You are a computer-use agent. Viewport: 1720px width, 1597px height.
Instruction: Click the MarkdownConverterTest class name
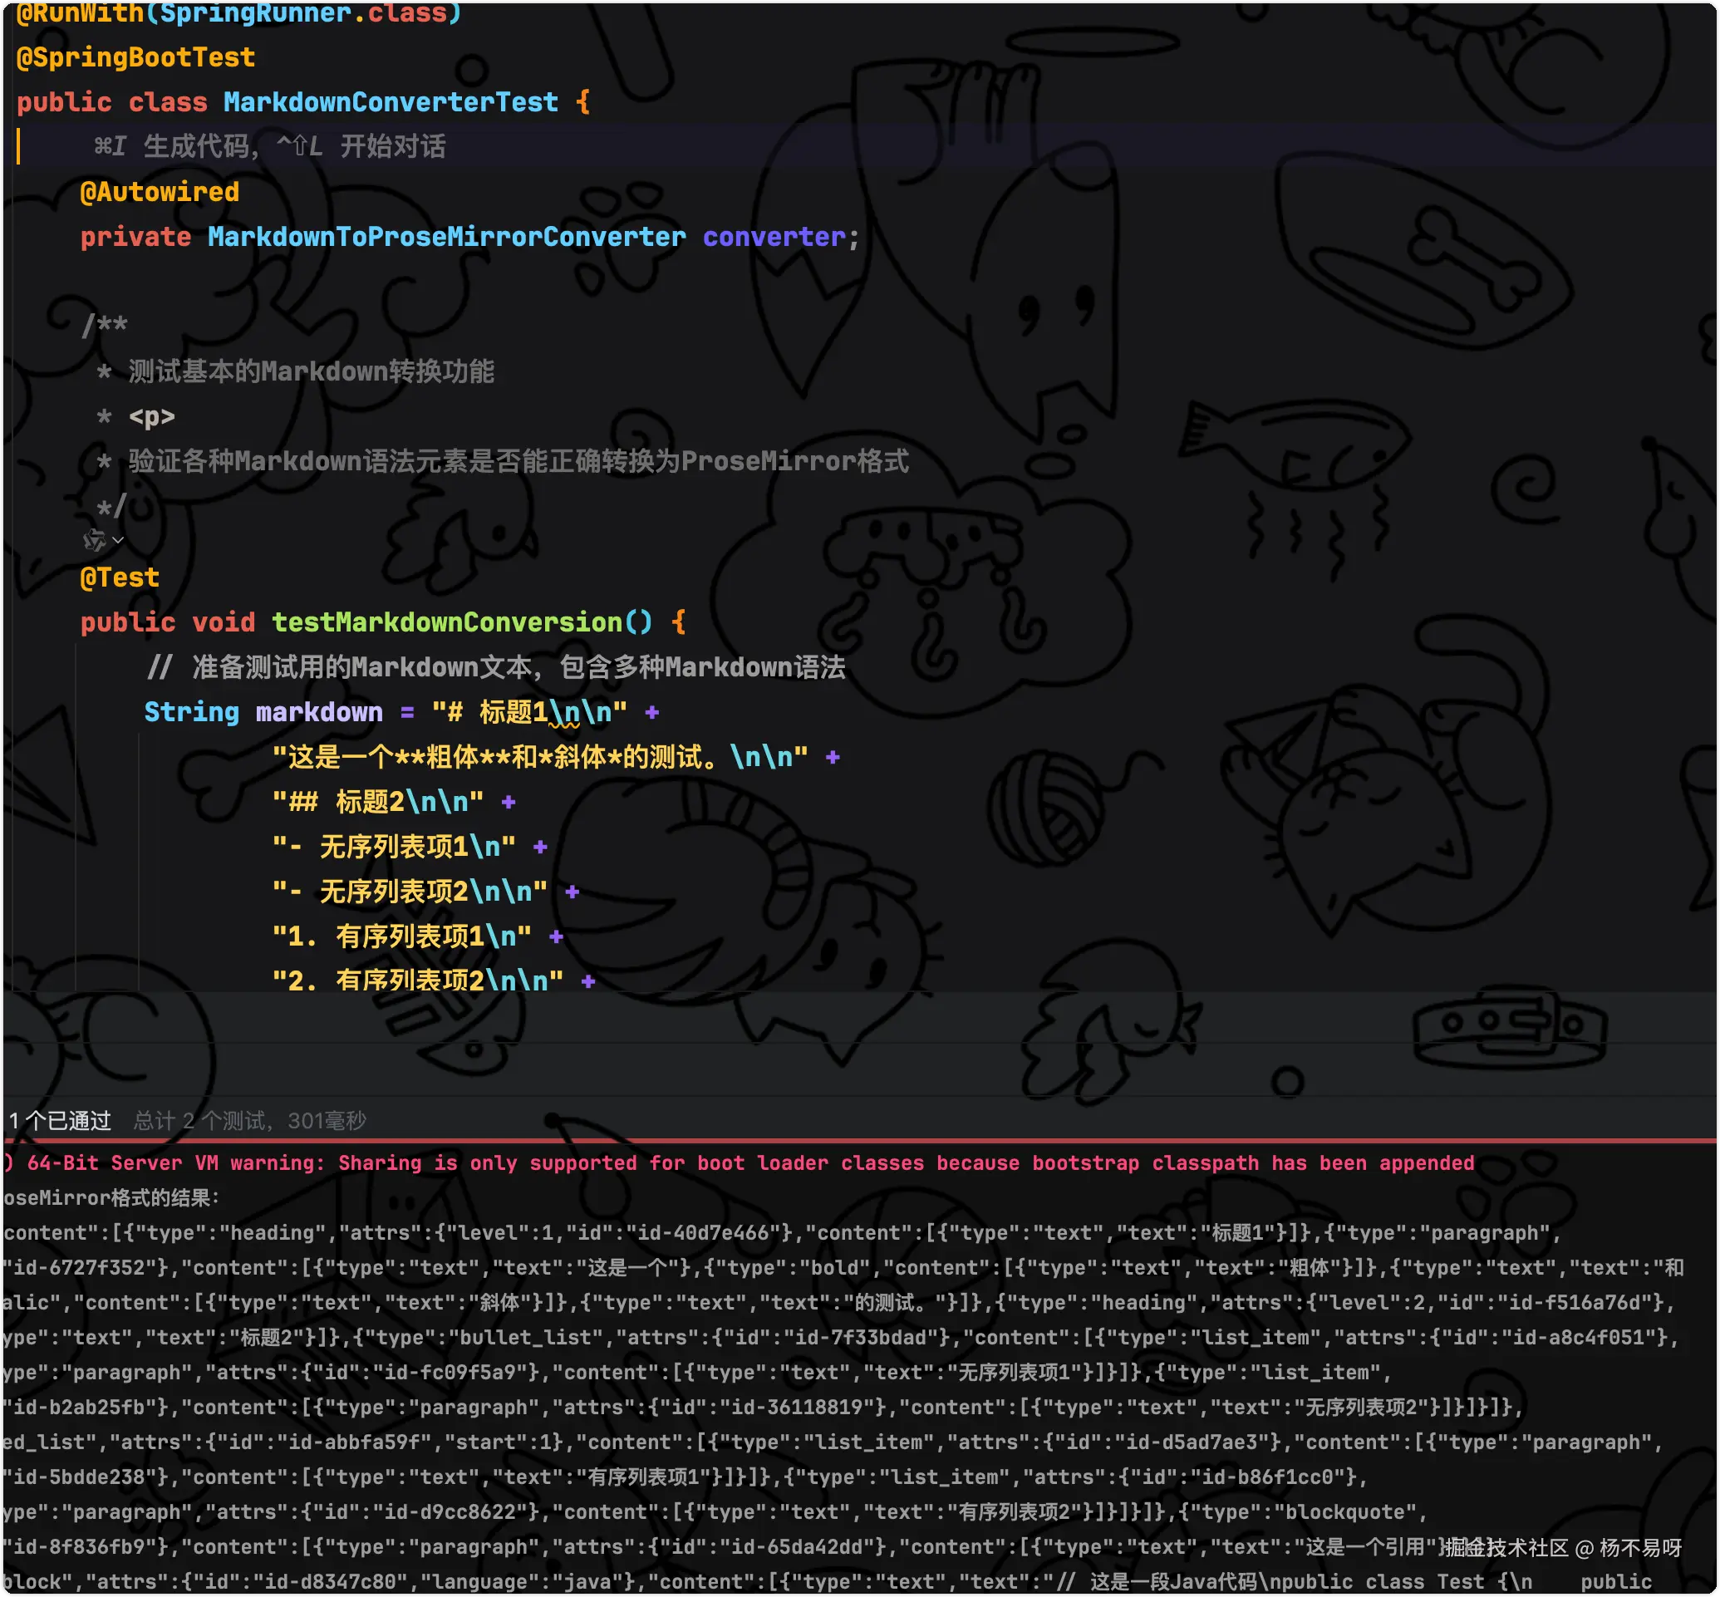(x=391, y=102)
